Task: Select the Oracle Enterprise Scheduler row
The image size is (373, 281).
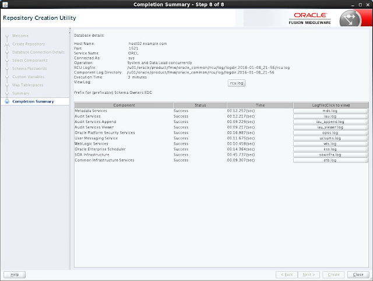Action: pyautogui.click(x=221, y=149)
